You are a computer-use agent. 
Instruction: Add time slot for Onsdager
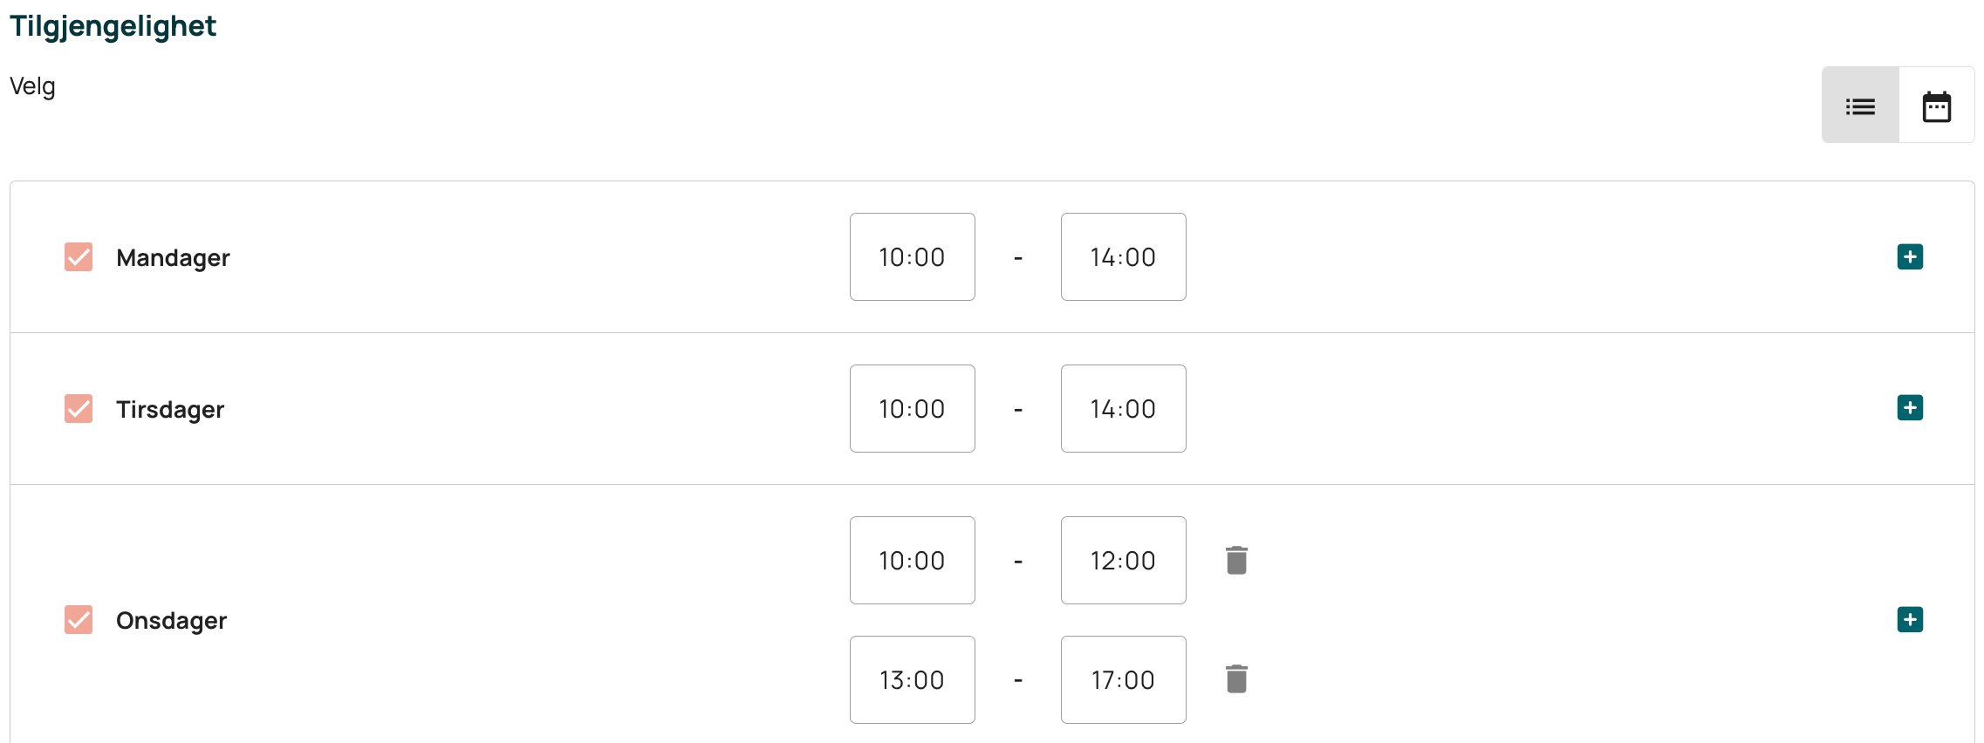click(x=1910, y=620)
